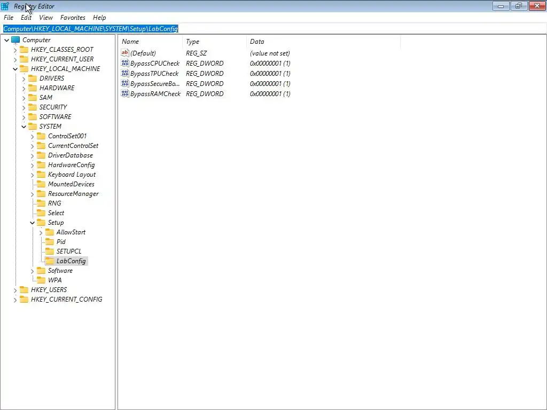Click the CurrentControlSet folder icon
This screenshot has width=547, height=410.
41,145
